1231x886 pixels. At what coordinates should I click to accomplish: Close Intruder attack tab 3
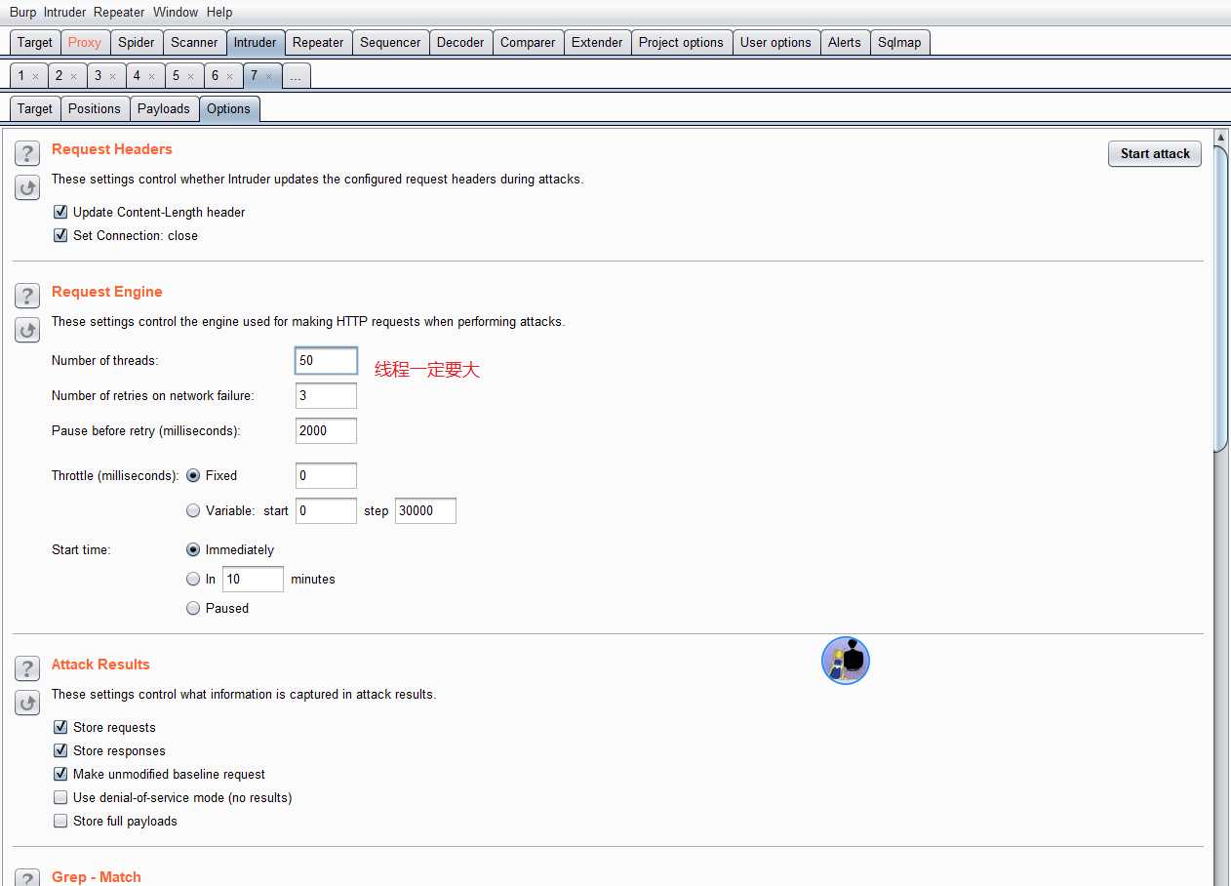112,76
